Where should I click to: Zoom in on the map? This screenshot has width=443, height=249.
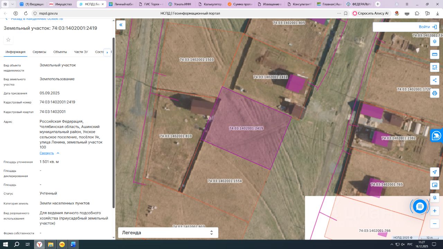(435, 211)
